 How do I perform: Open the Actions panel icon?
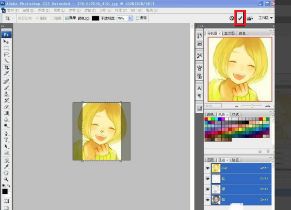pos(199,44)
